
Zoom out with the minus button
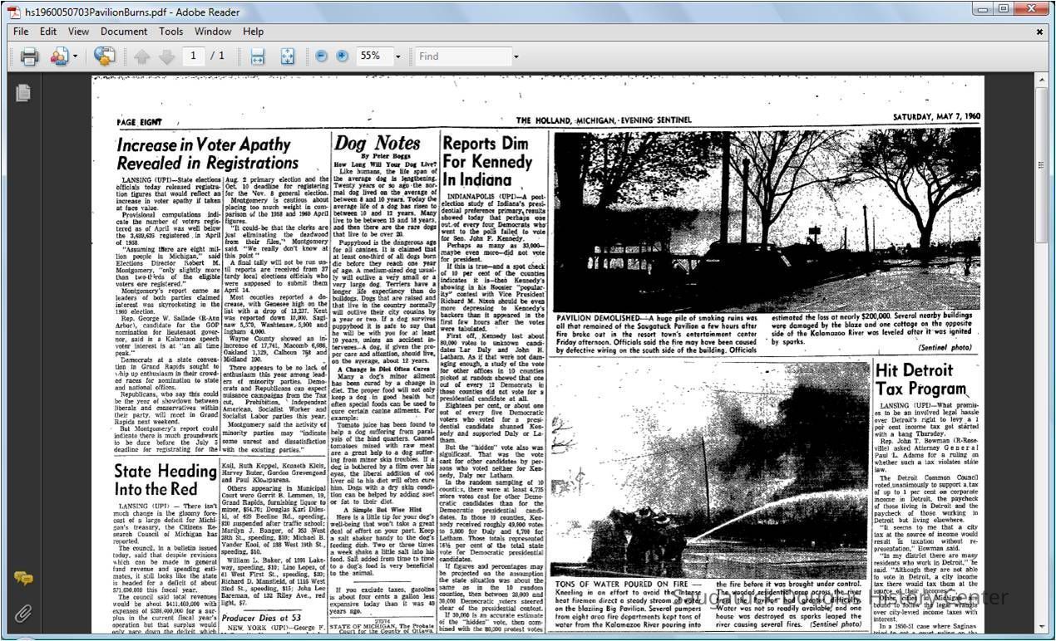coord(322,56)
